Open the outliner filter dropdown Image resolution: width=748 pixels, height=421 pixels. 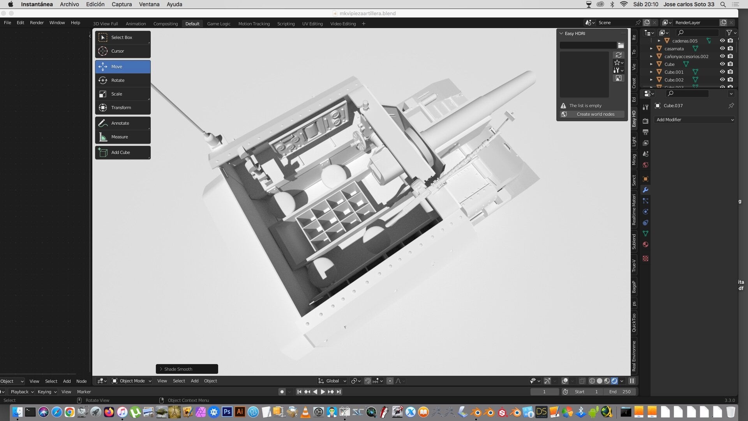point(731,33)
